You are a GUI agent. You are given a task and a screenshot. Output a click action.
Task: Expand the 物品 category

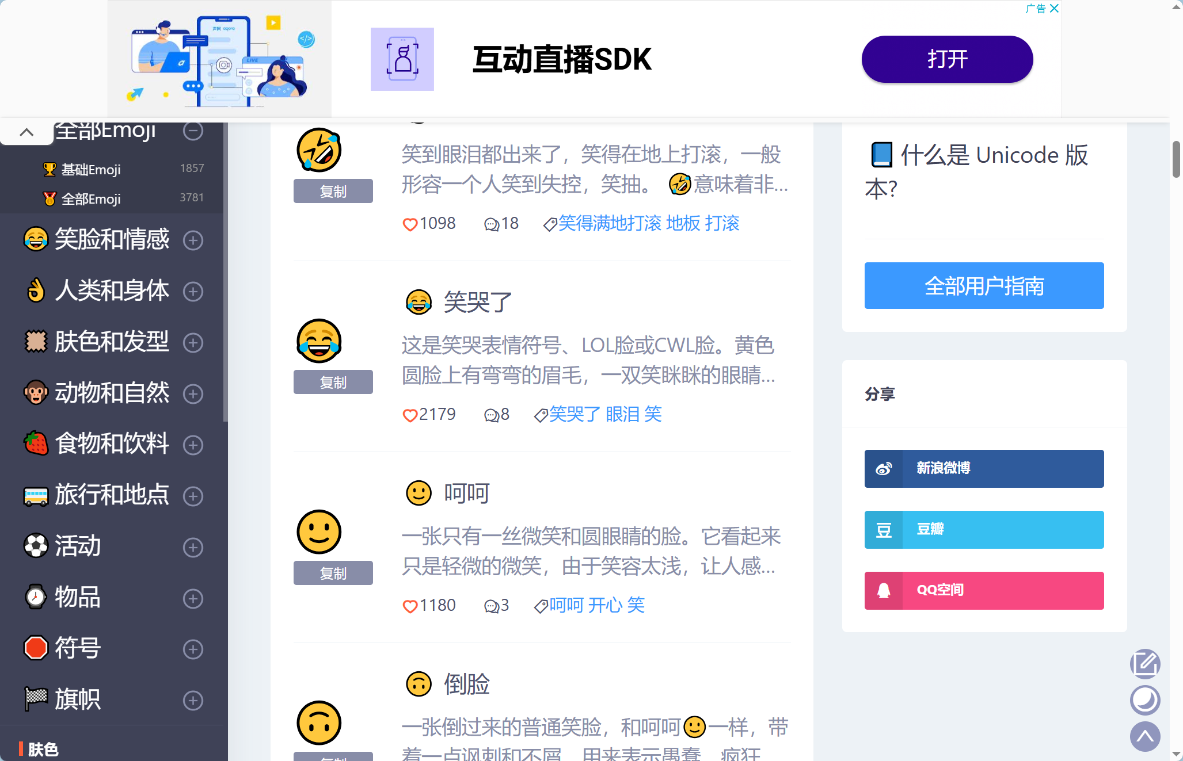click(x=193, y=598)
